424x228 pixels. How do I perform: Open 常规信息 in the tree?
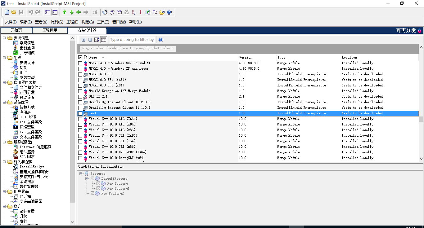coord(27,43)
